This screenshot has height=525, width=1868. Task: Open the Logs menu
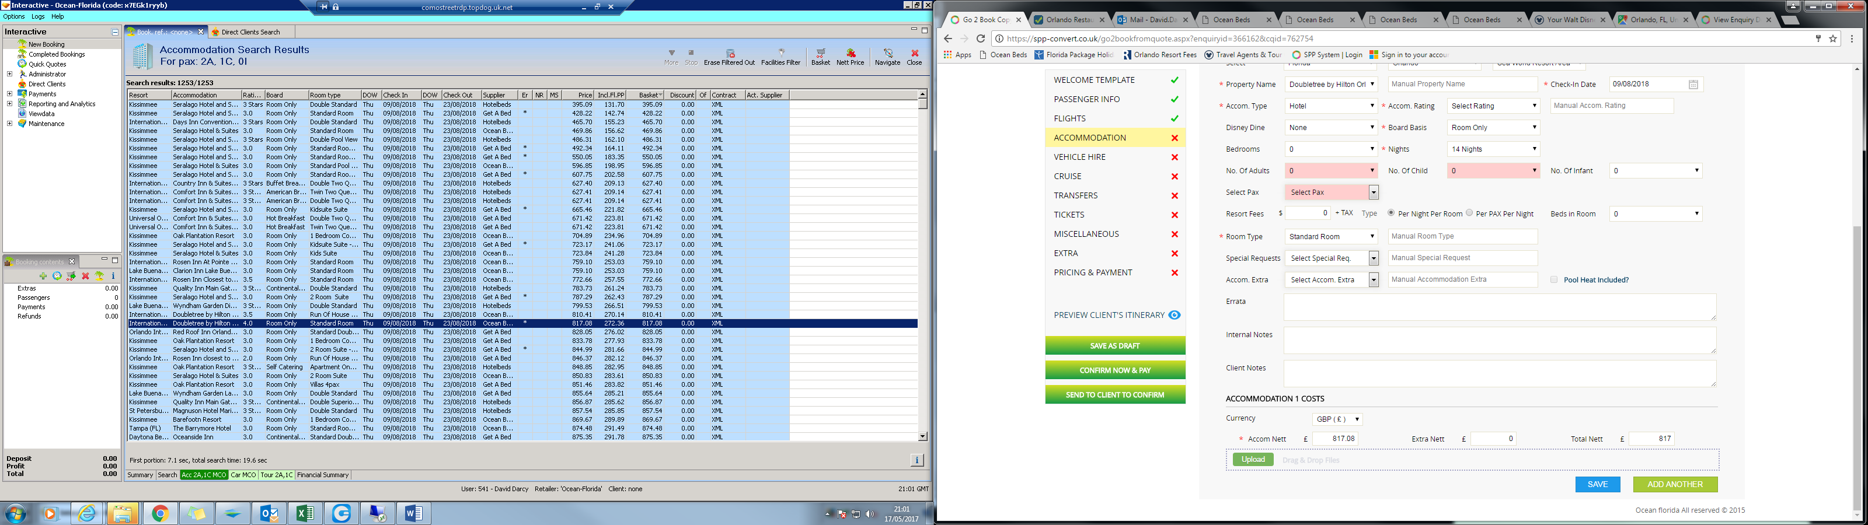tap(38, 16)
